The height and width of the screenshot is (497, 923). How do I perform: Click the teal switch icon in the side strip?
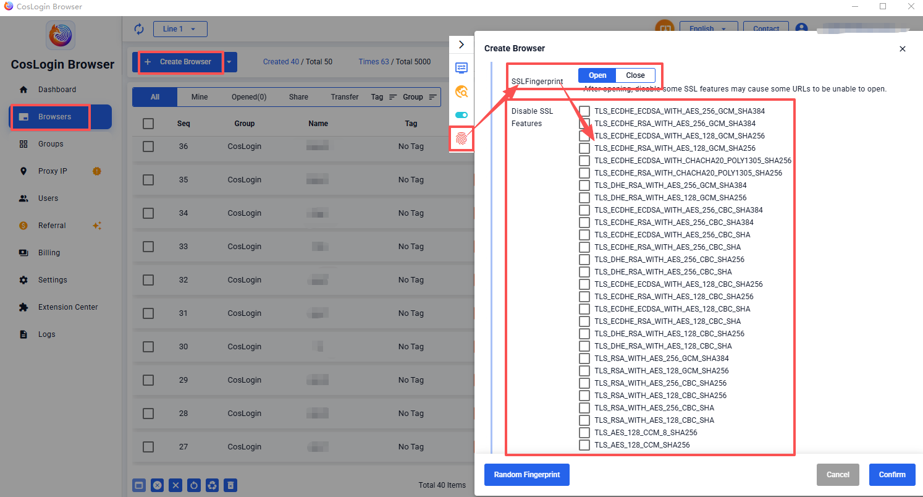pos(461,115)
